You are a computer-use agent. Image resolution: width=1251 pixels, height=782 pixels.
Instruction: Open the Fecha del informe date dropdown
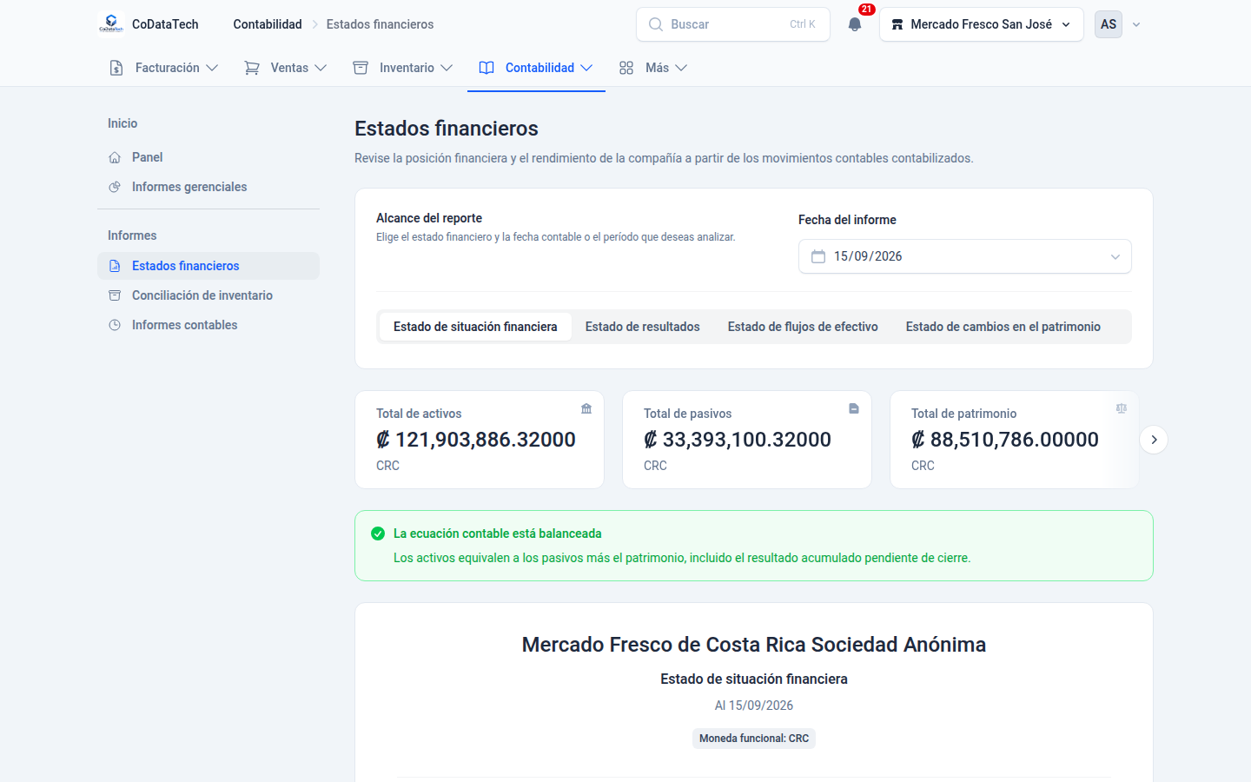point(965,256)
